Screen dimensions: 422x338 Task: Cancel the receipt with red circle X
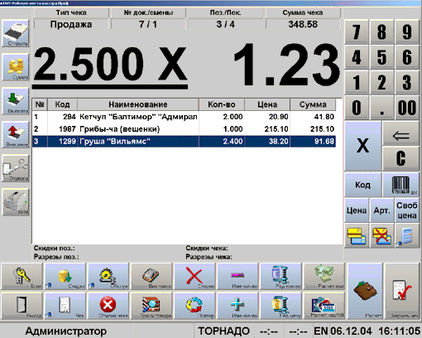click(x=108, y=306)
